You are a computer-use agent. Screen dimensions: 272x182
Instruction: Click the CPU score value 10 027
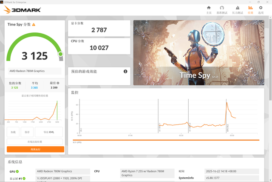[x=99, y=48]
